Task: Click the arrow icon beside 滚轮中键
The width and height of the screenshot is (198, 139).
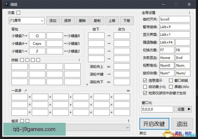Action: pos(109,74)
